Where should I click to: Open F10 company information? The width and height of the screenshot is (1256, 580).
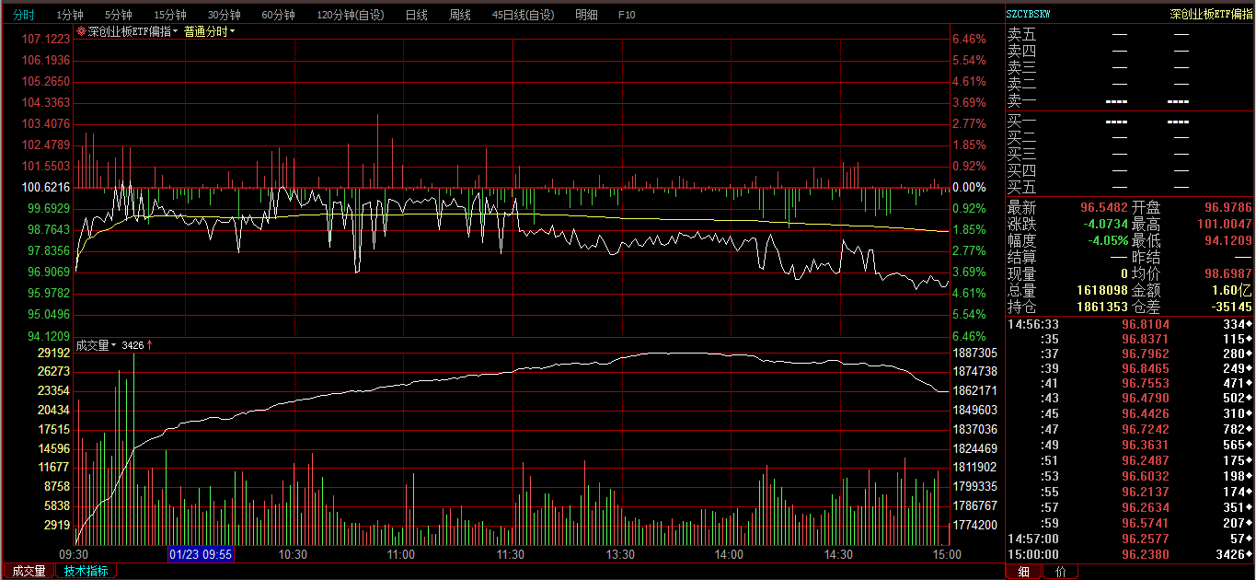[627, 15]
